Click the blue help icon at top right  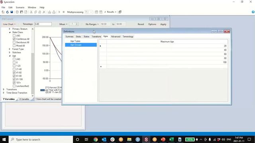[x=253, y=12]
